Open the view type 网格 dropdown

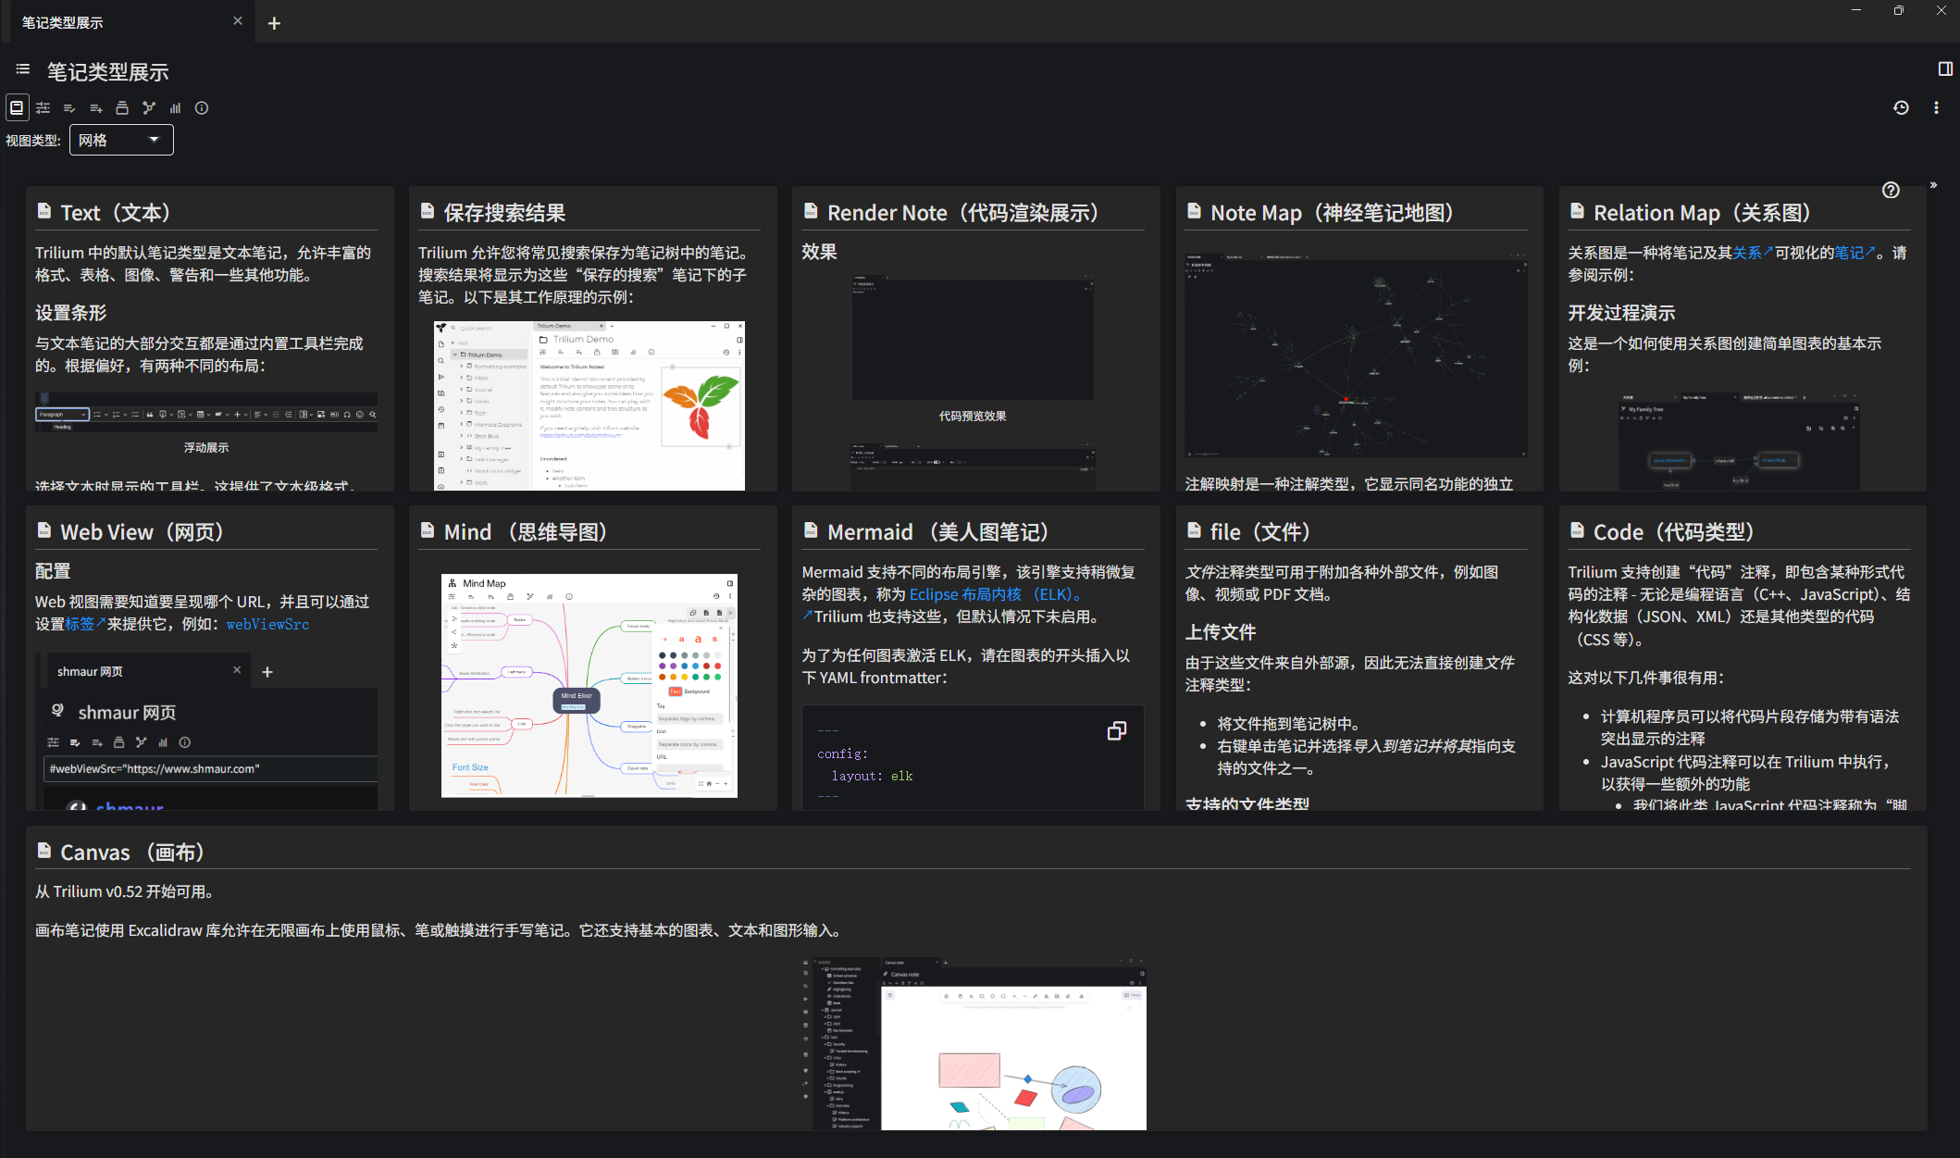[x=121, y=140]
